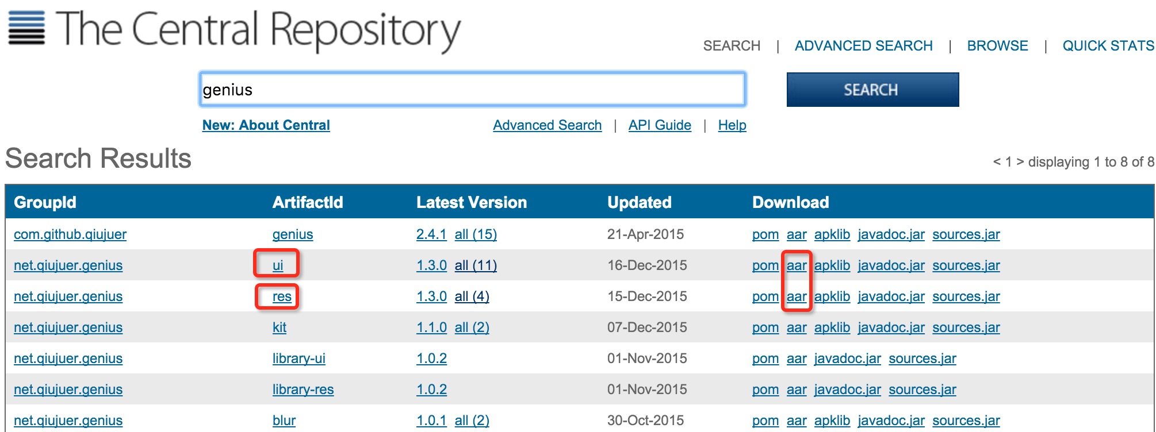Open the New: About Central link

266,125
